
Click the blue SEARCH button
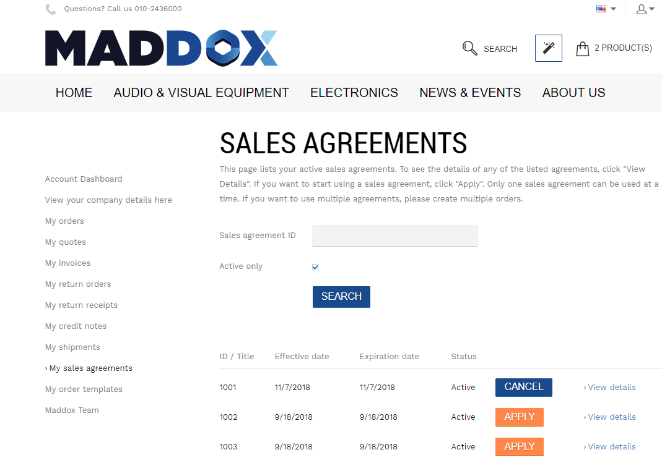click(x=341, y=297)
